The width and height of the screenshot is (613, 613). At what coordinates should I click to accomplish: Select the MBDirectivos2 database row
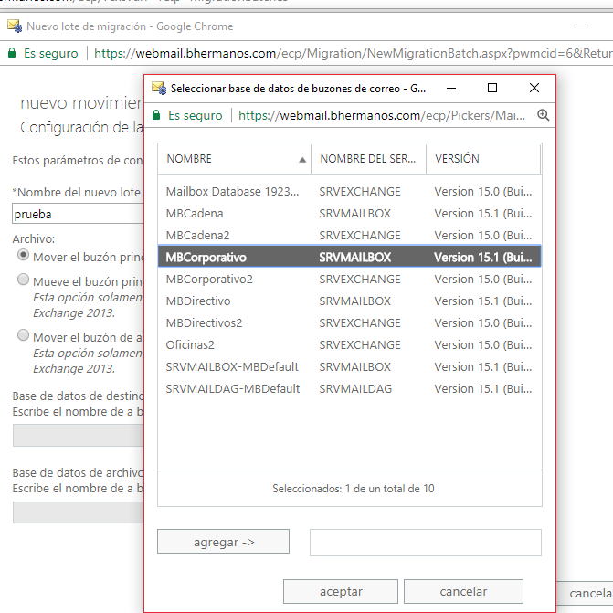pyautogui.click(x=350, y=322)
